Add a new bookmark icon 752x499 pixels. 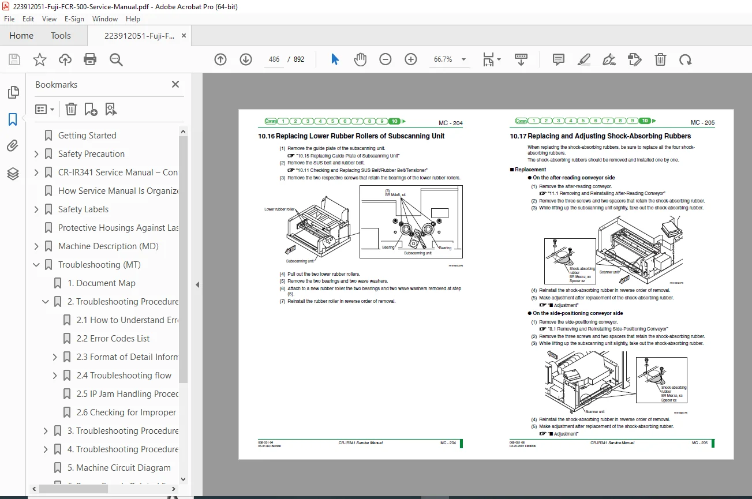(x=91, y=109)
